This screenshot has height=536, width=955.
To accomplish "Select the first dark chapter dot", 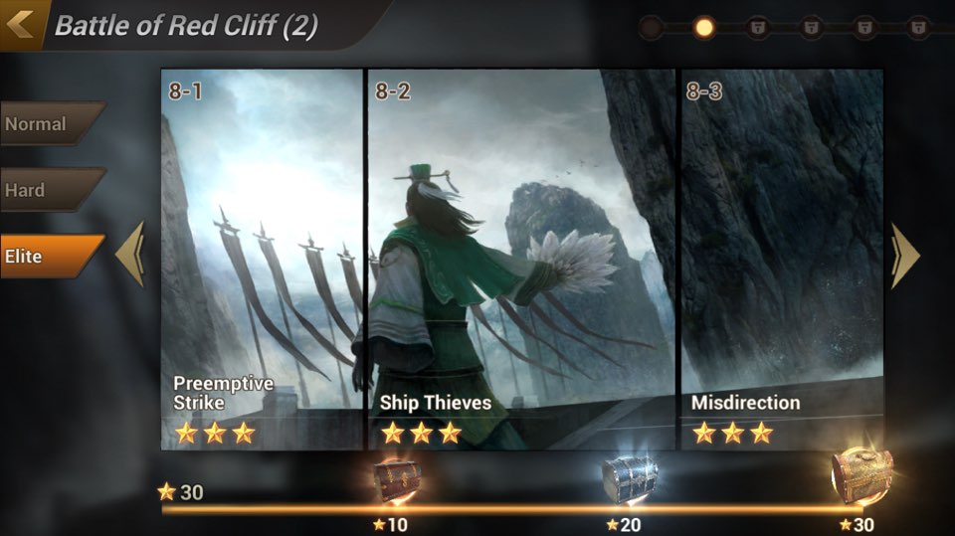I will pyautogui.click(x=651, y=28).
